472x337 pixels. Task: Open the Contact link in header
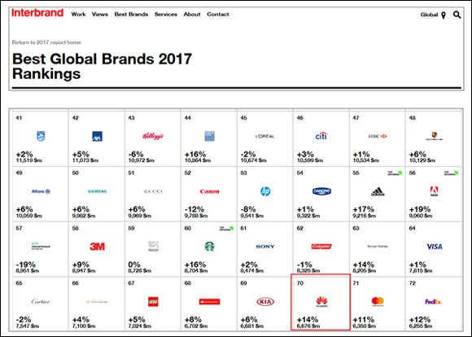point(218,14)
